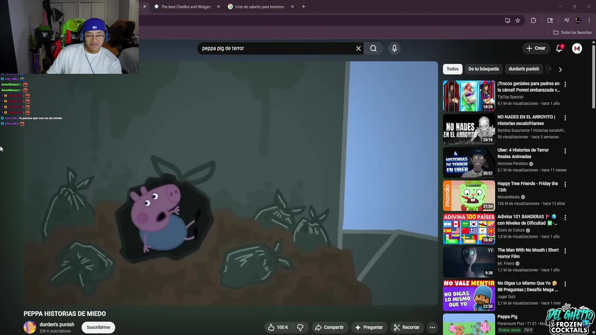Open YouTube notifications bell

[x=559, y=48]
